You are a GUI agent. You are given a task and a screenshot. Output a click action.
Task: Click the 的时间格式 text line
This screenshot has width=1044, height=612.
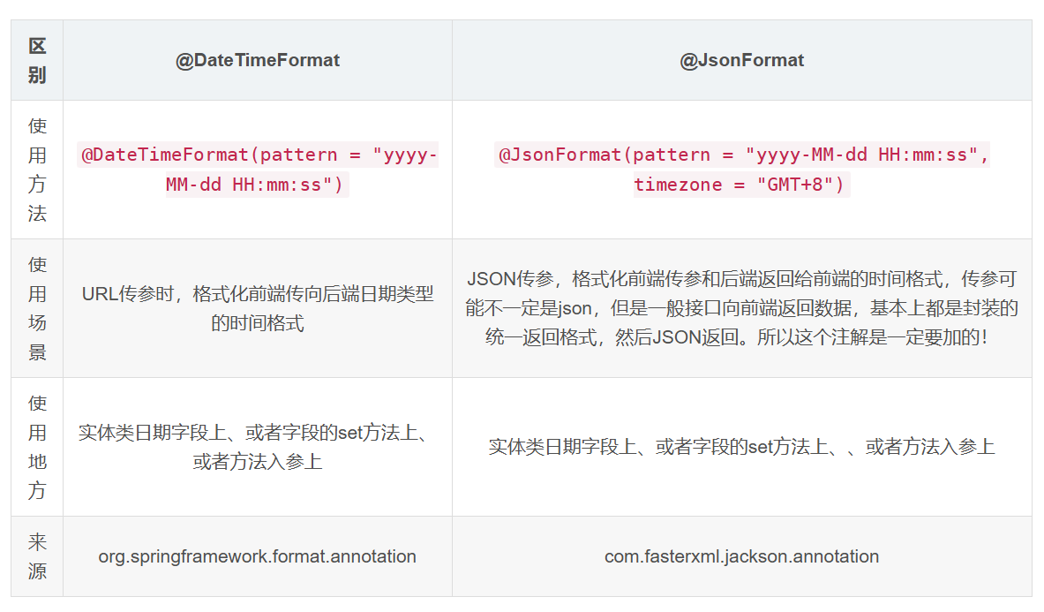click(x=257, y=323)
